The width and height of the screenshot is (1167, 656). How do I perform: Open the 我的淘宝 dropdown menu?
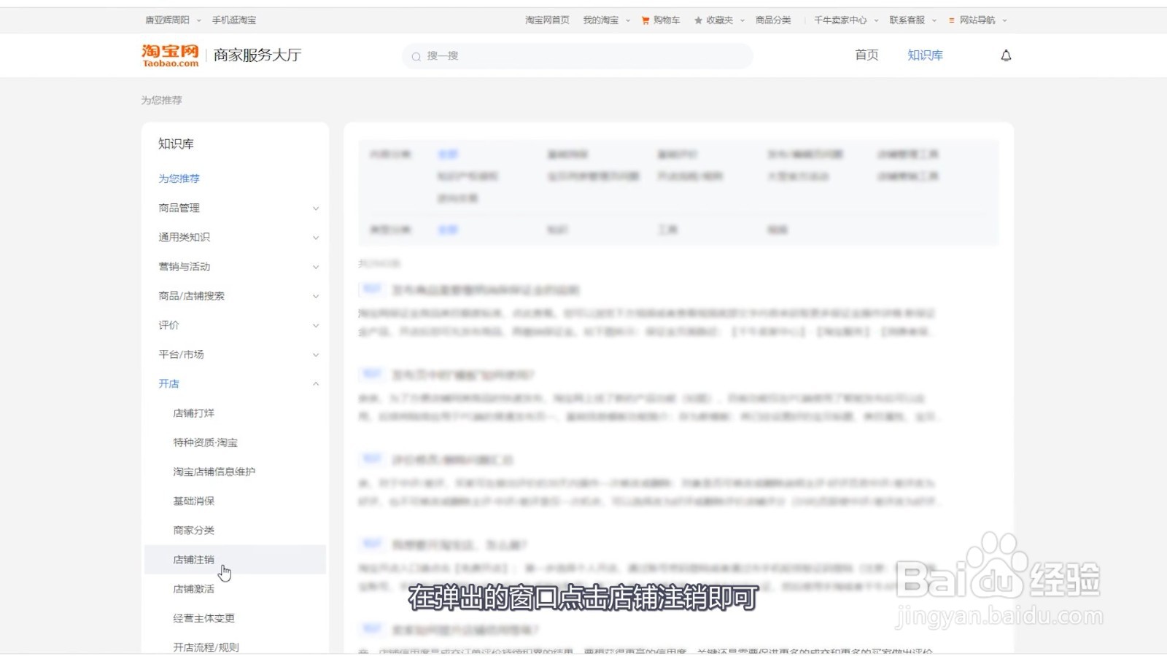(x=606, y=20)
